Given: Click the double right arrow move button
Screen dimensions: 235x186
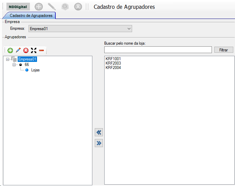Looking at the screenshot, I should [x=99, y=143].
